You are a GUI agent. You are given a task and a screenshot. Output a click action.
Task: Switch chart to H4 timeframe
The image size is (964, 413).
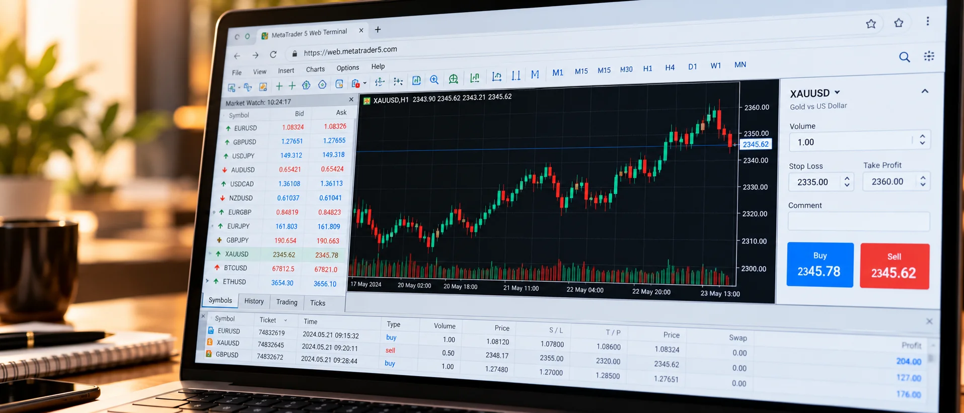pyautogui.click(x=670, y=67)
